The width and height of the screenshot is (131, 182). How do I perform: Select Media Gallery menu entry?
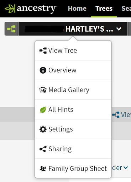[x=73, y=90]
